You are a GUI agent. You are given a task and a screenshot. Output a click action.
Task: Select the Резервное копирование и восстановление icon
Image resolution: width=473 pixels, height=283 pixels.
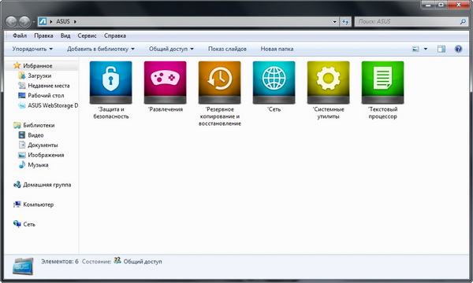coord(220,83)
